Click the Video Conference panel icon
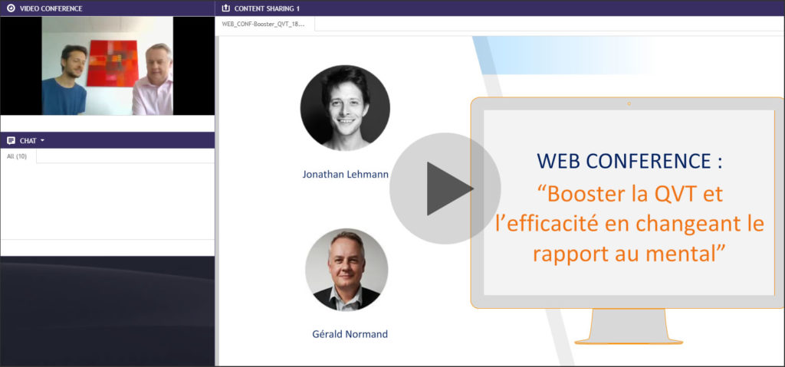The height and width of the screenshot is (367, 785). point(11,8)
